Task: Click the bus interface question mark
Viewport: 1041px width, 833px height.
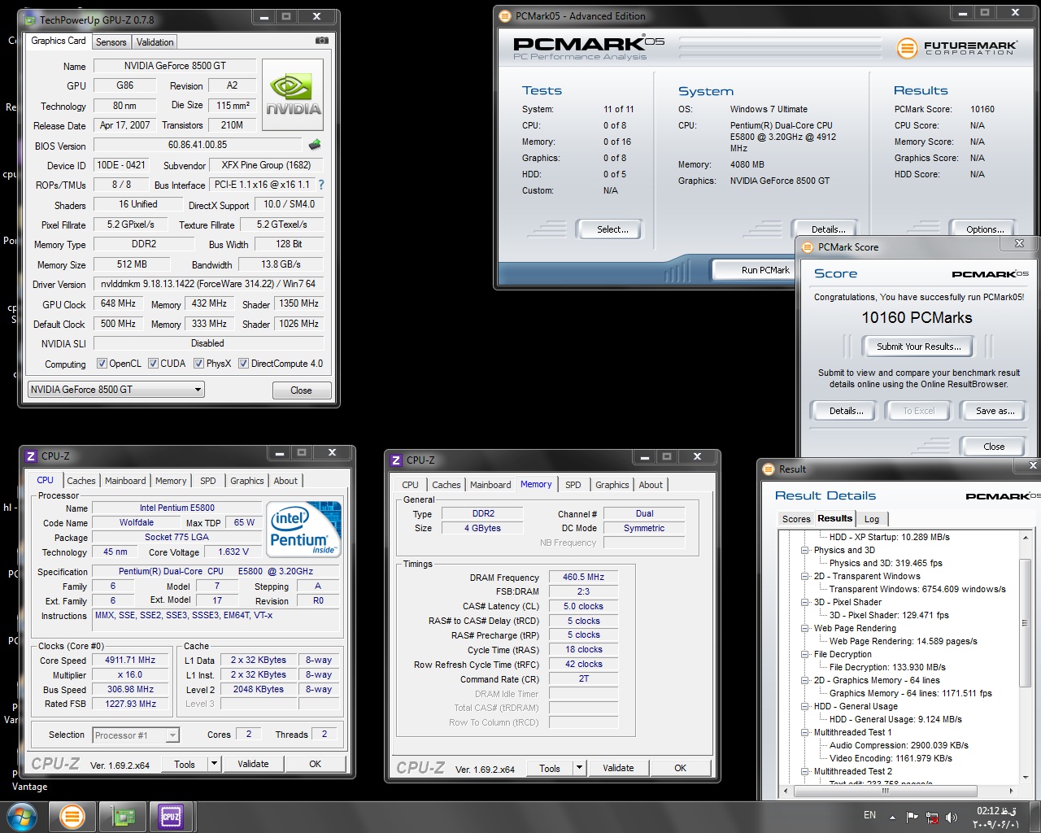Action: click(x=321, y=185)
